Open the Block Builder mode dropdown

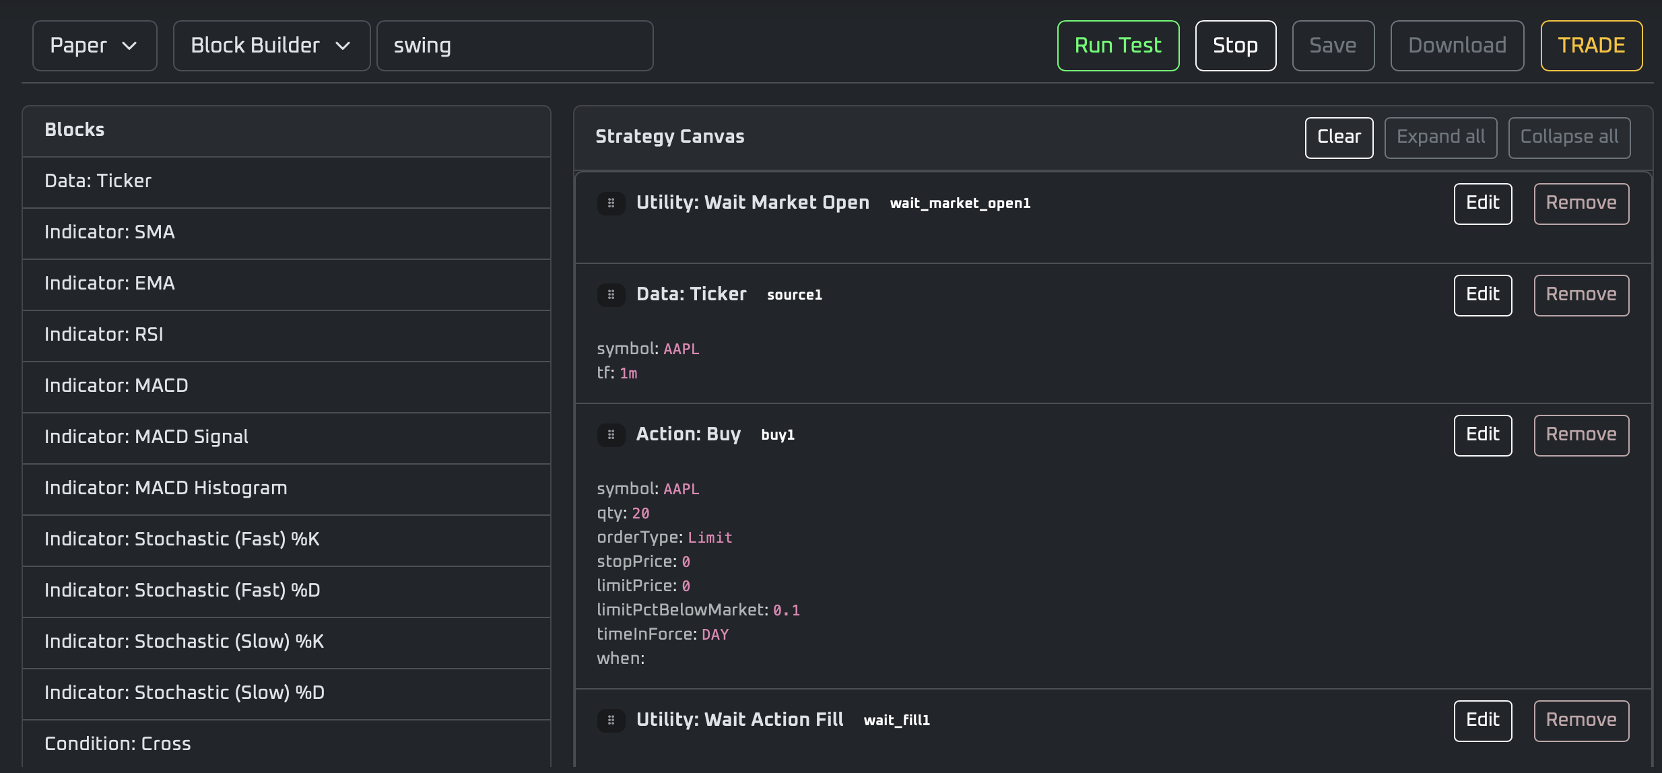click(271, 45)
